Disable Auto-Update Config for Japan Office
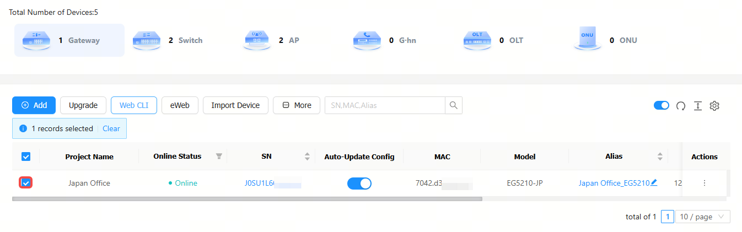This screenshot has width=742, height=232. coord(359,183)
